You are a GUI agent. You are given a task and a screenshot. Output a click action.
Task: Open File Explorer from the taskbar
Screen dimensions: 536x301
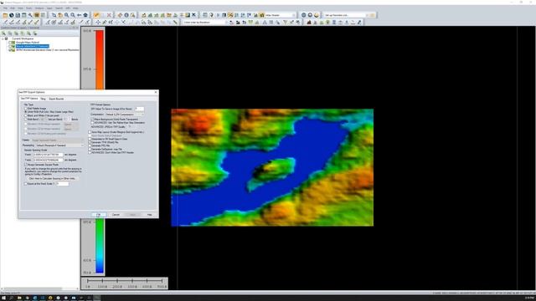19,298
